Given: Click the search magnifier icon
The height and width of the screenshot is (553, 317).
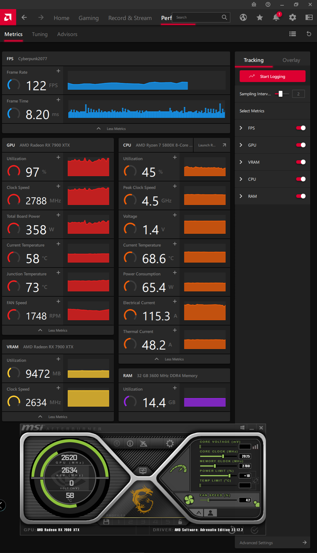Looking at the screenshot, I should 224,17.
